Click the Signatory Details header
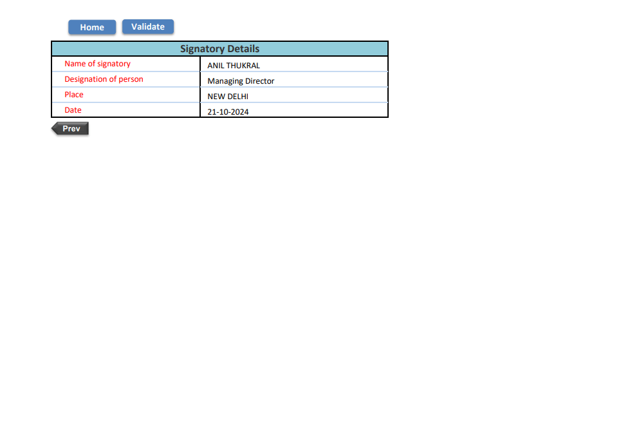Viewport: 630px width, 425px height. tap(220, 49)
